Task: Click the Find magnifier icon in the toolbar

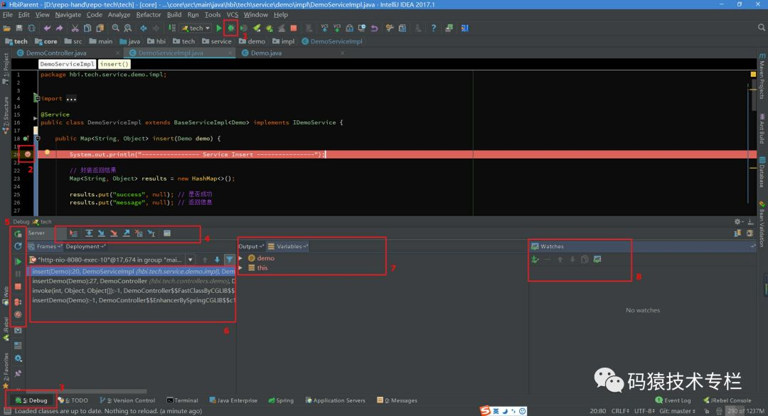Action: pyautogui.click(x=116, y=28)
